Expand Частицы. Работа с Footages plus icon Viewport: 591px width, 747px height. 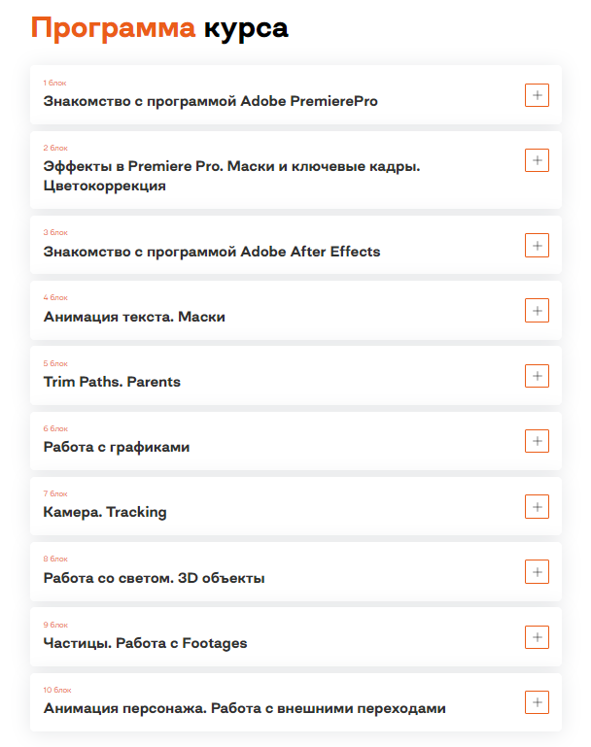(537, 637)
